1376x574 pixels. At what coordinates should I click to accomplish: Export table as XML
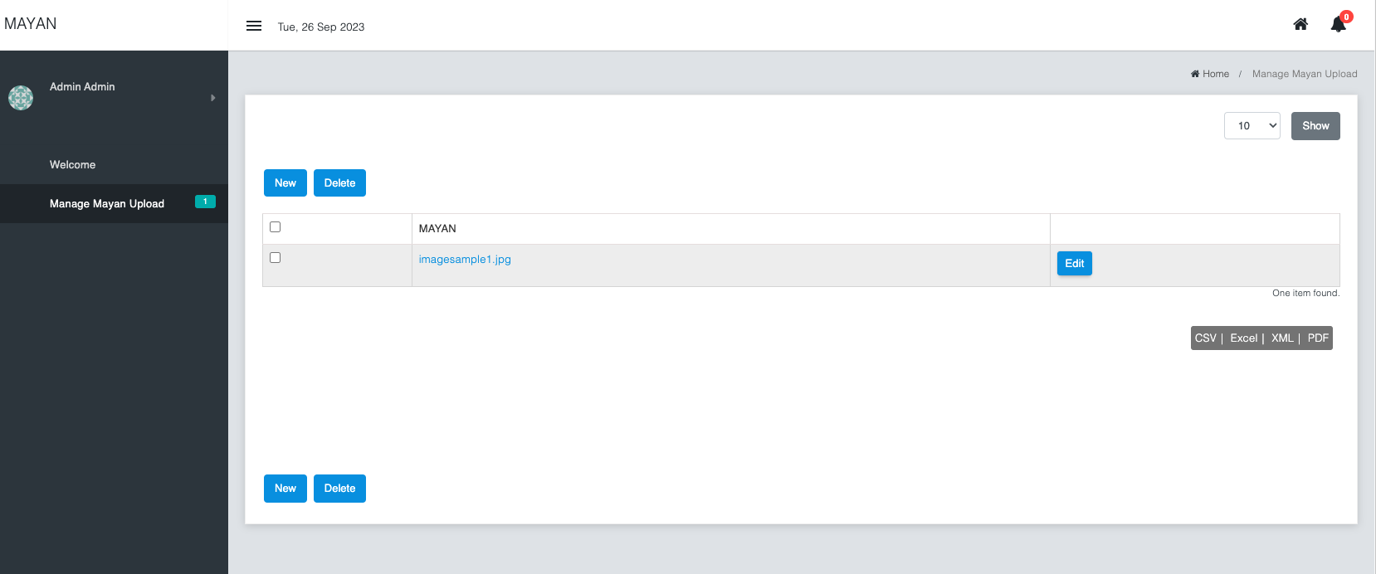pyautogui.click(x=1282, y=338)
